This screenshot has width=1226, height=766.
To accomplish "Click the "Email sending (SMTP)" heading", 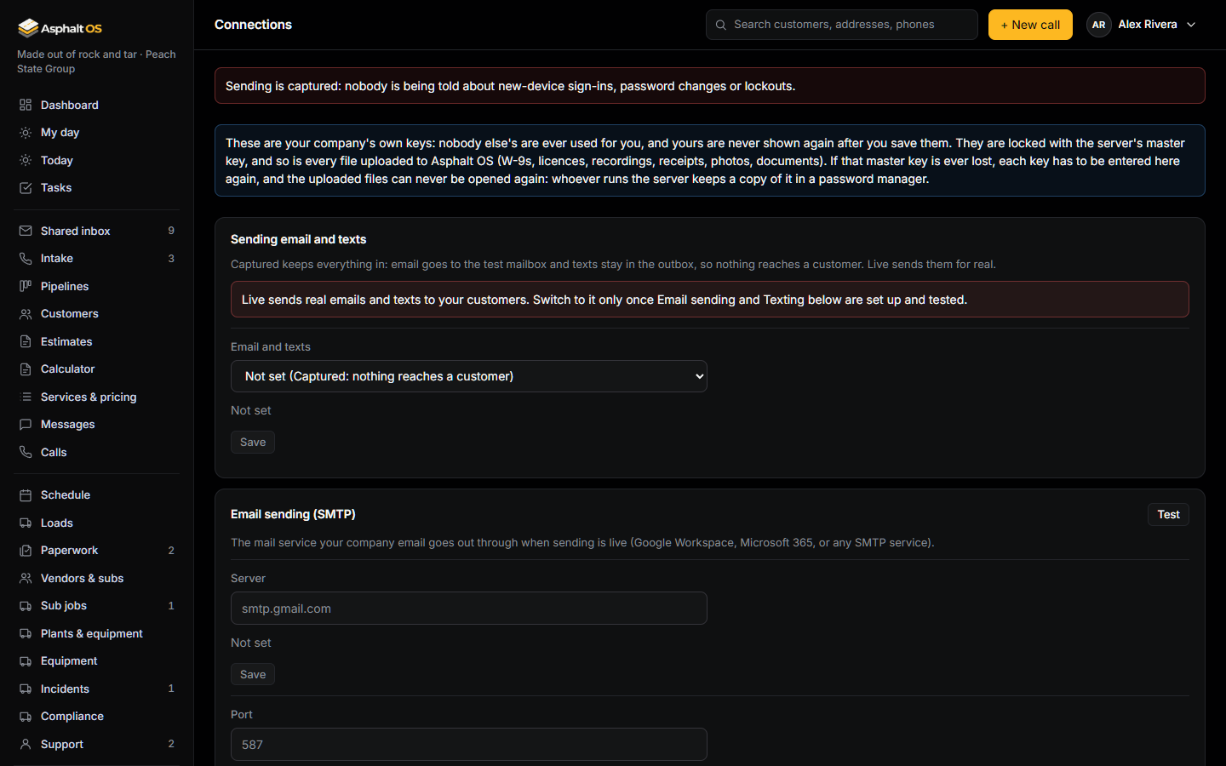I will [x=293, y=514].
